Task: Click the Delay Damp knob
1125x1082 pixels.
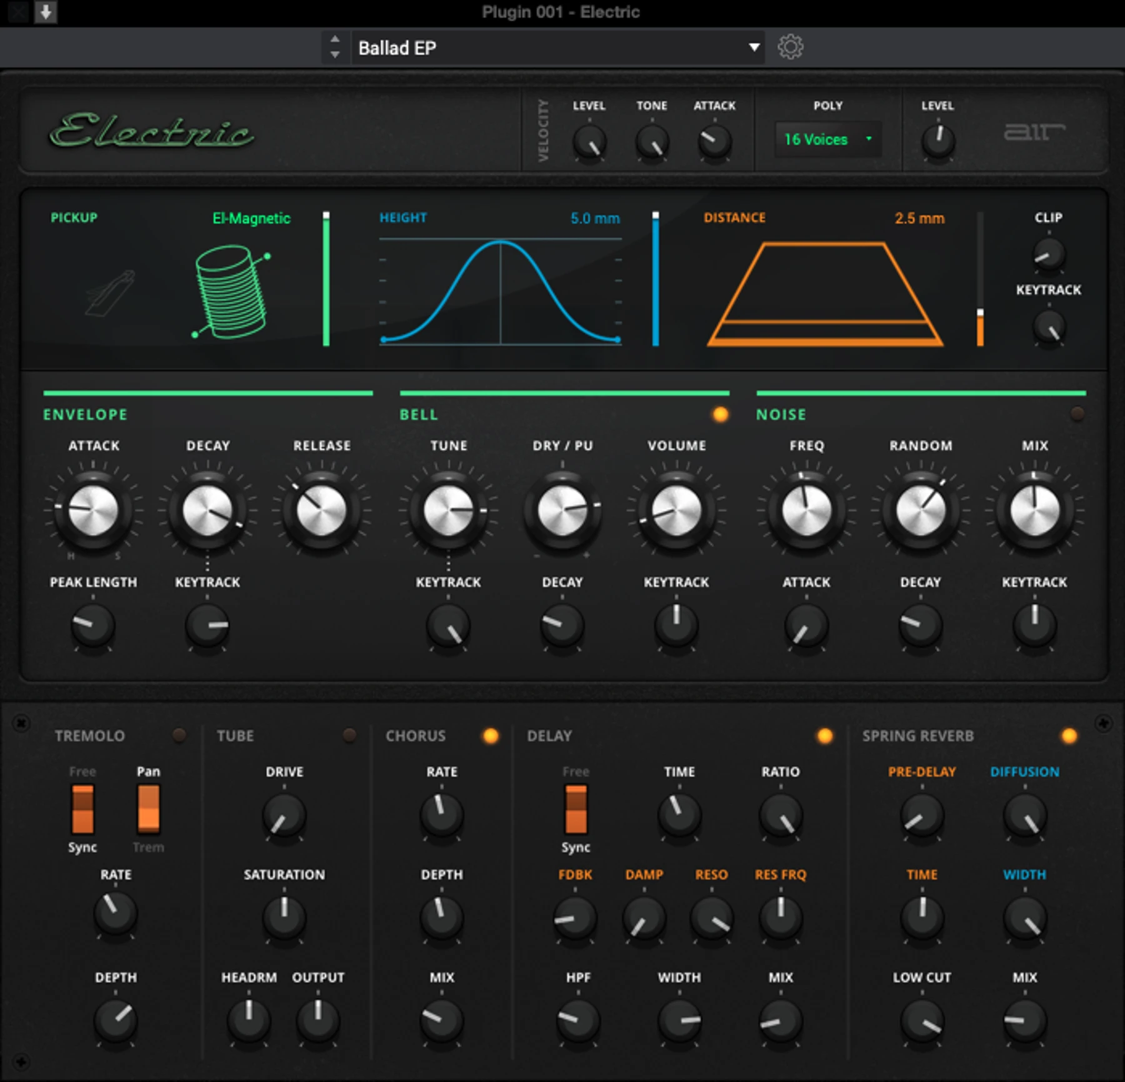Action: [x=644, y=918]
